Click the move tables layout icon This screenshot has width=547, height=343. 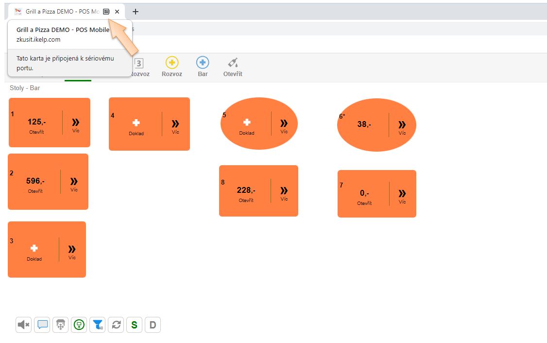tap(61, 325)
